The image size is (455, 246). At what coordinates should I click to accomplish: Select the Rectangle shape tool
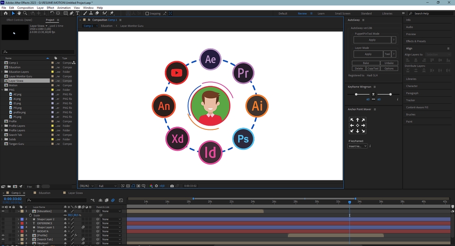65,13
